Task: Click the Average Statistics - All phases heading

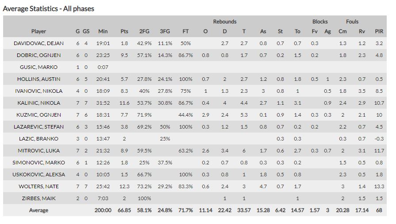Action: point(49,8)
